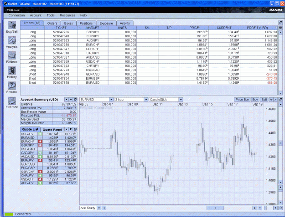Image resolution: width=285 pixels, height=217 pixels.
Task: Click the chart Buy button
Action: pos(255,100)
